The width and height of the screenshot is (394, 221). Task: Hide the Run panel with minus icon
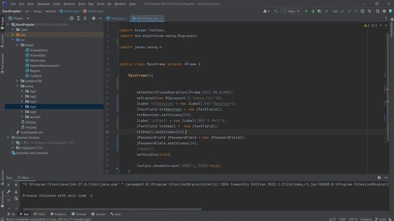386,177
